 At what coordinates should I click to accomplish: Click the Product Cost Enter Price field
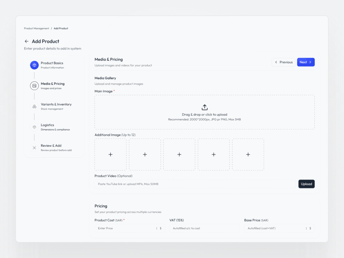point(124,228)
